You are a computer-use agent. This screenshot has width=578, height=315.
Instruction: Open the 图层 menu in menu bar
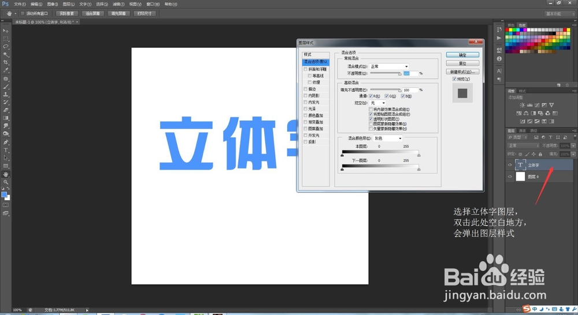69,4
